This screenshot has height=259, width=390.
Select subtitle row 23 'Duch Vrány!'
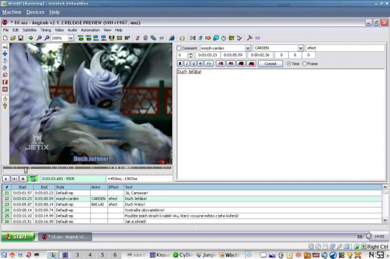tap(192, 205)
